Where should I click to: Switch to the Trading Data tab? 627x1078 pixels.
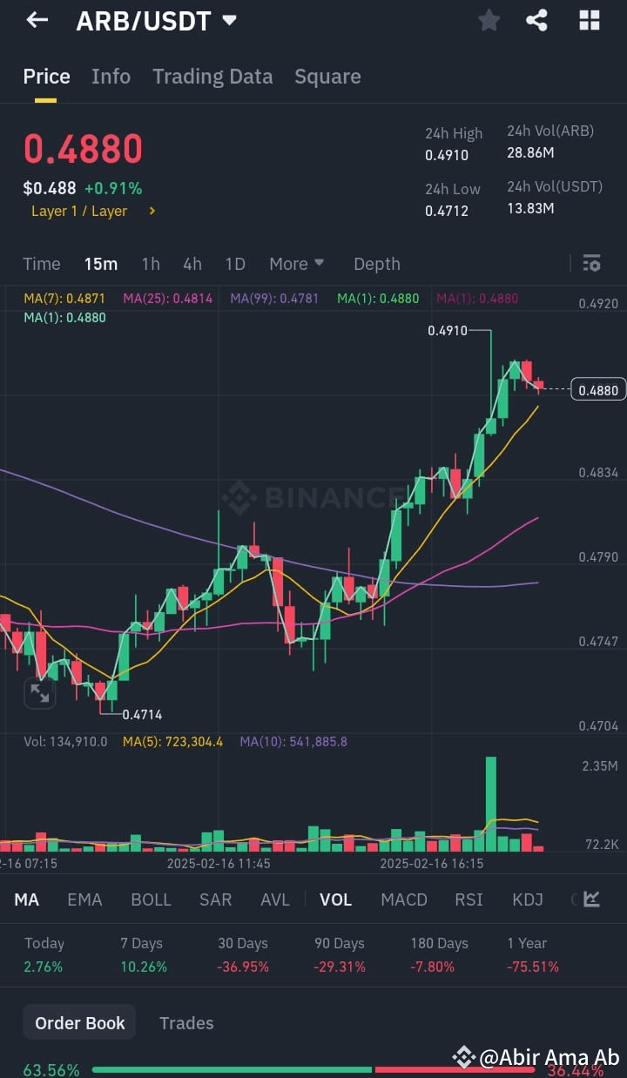[x=212, y=77]
